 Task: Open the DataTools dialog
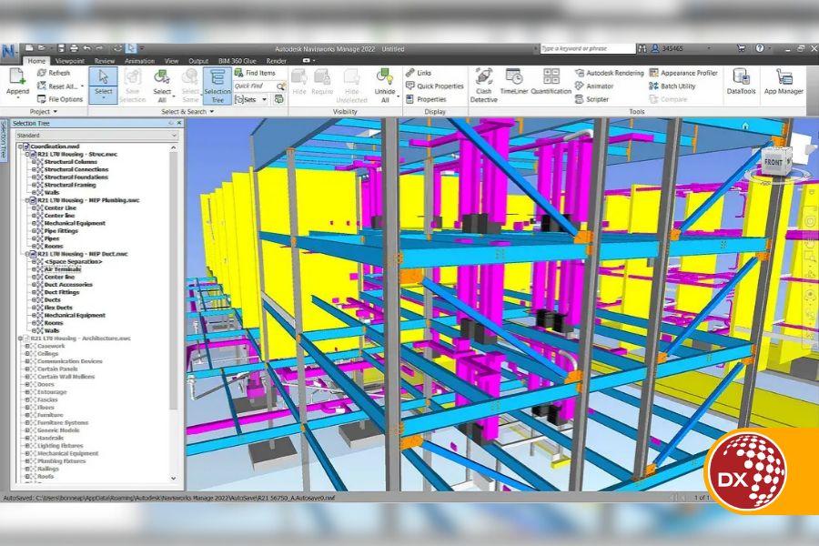pyautogui.click(x=741, y=83)
